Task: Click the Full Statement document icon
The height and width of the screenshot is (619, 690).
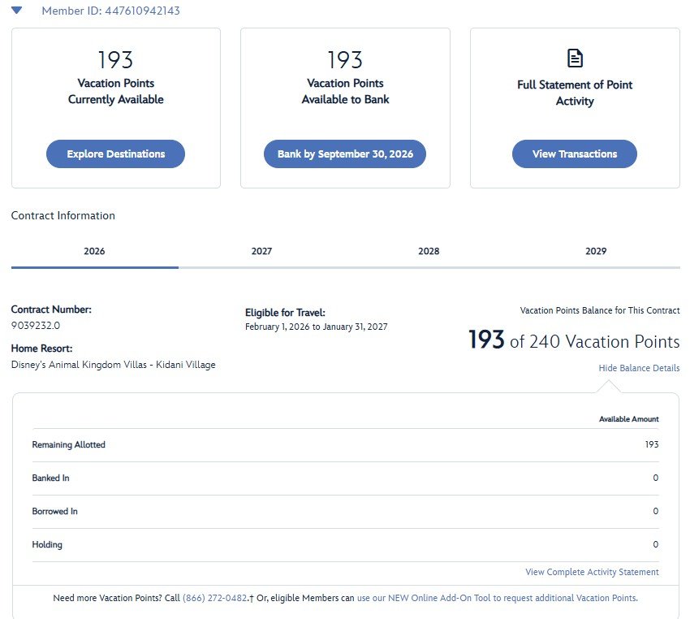Action: click(574, 58)
